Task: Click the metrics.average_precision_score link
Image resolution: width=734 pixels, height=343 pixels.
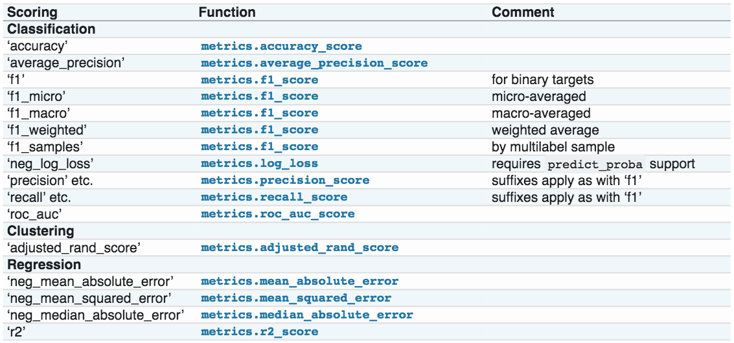Action: point(314,63)
